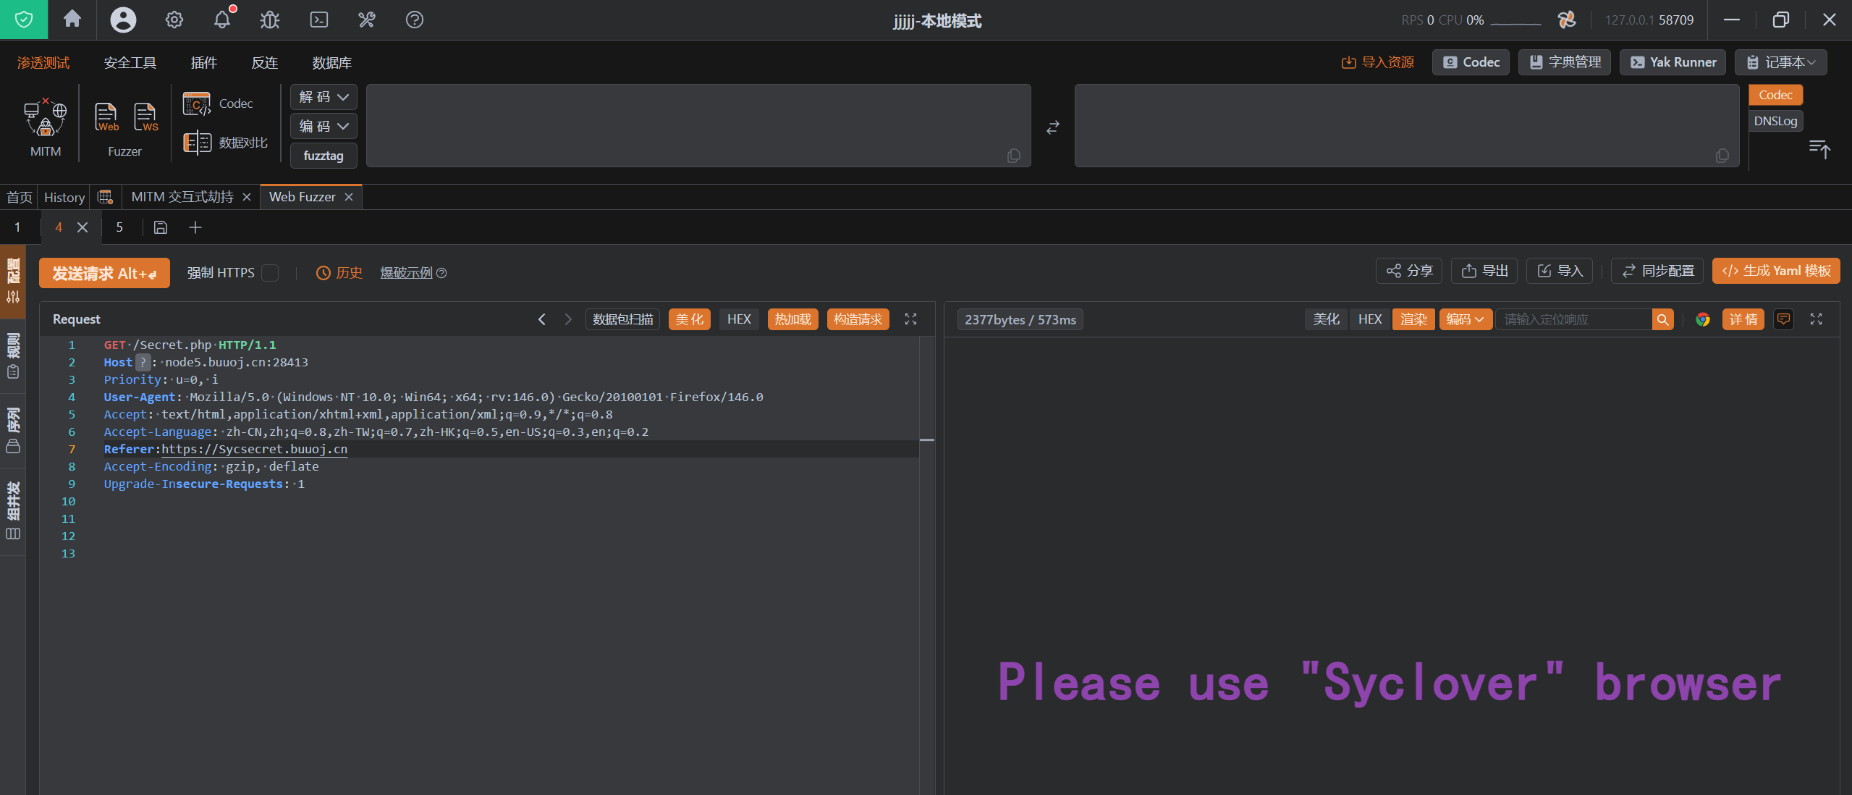Open response in Chrome browser icon
1852x795 pixels.
pos(1702,319)
